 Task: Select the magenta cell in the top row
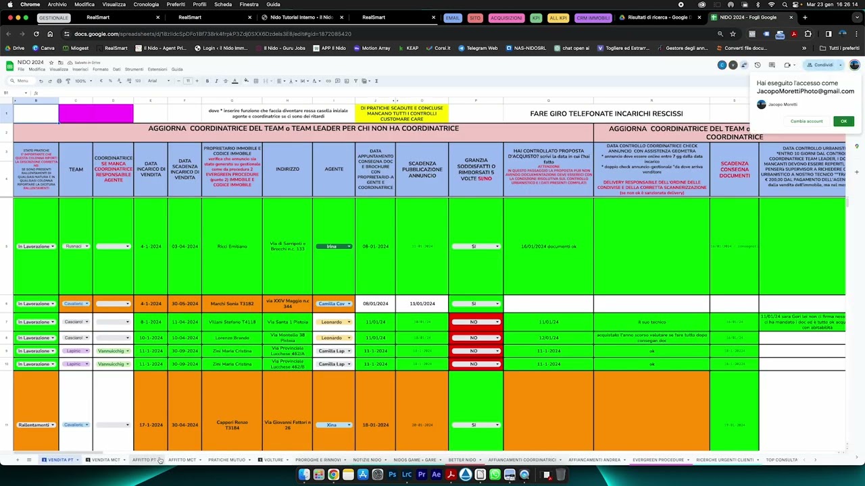pos(96,113)
